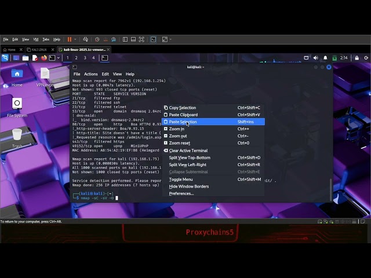Open the file manager icon in Kali panel

(x=26, y=58)
